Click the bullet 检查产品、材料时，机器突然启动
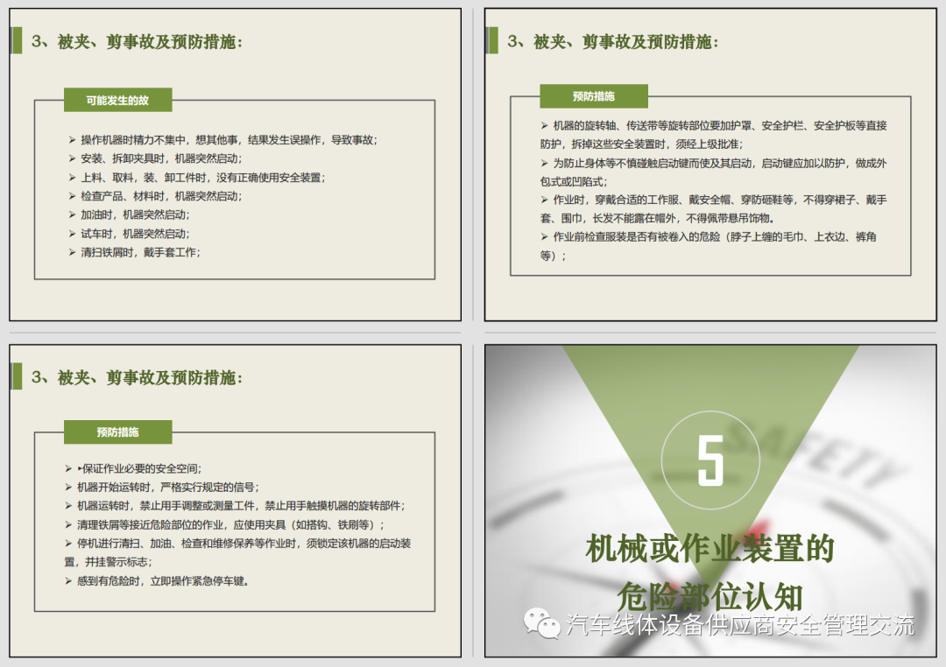The height and width of the screenshot is (667, 946). coord(156,196)
